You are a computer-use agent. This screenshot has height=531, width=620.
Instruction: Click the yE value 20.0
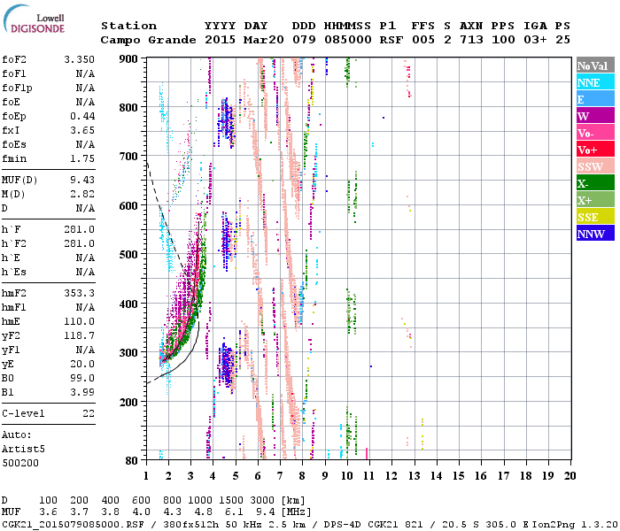coord(82,365)
